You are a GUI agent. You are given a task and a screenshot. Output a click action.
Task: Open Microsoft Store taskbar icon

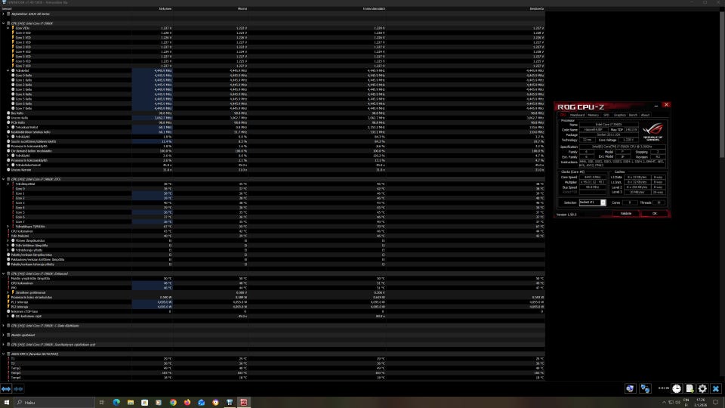click(145, 403)
